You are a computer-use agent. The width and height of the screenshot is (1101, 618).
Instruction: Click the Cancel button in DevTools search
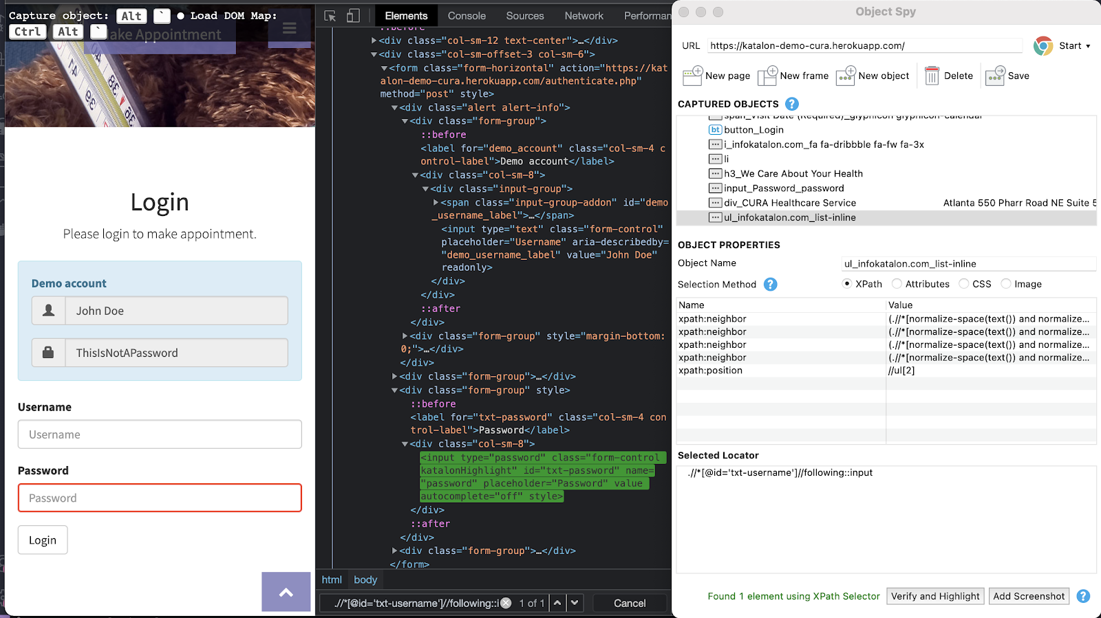630,603
